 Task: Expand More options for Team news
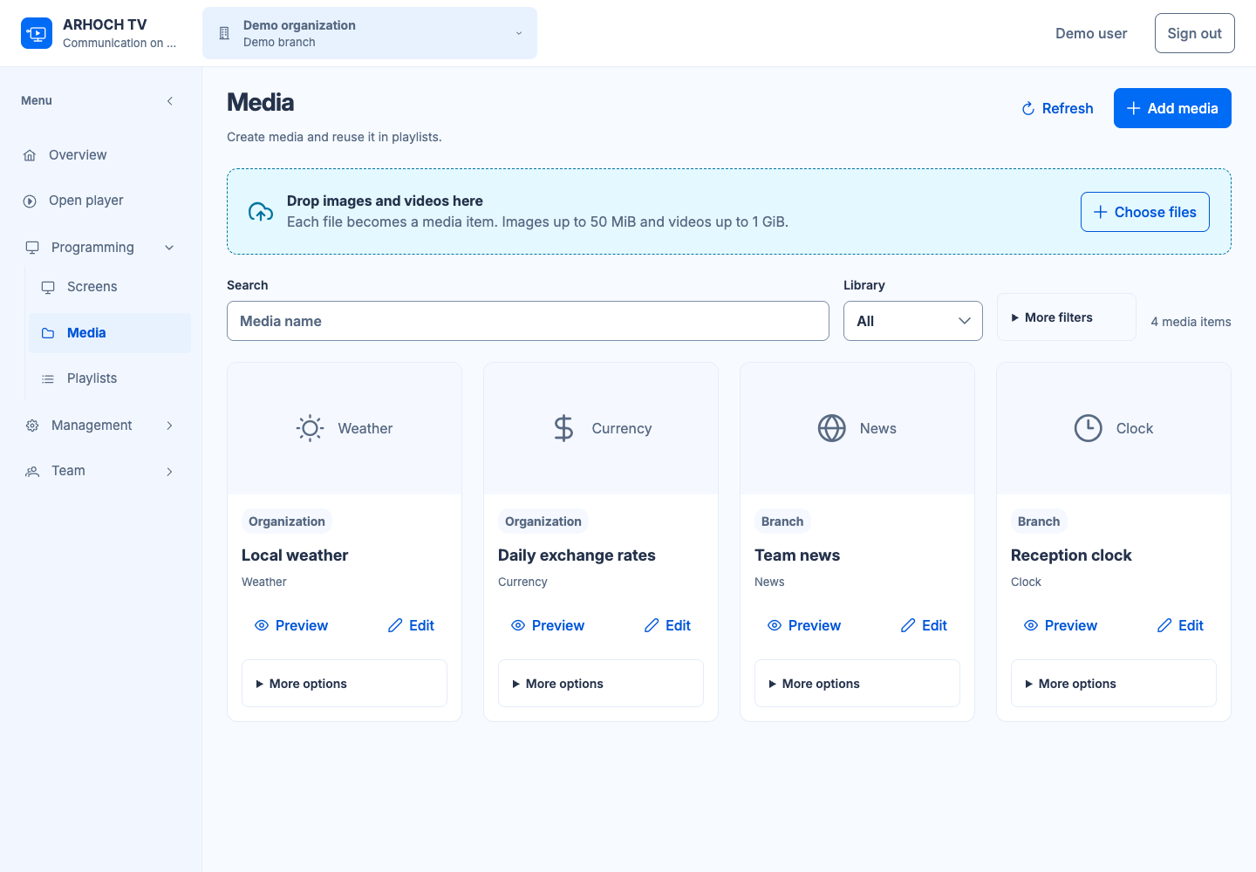[x=857, y=684]
